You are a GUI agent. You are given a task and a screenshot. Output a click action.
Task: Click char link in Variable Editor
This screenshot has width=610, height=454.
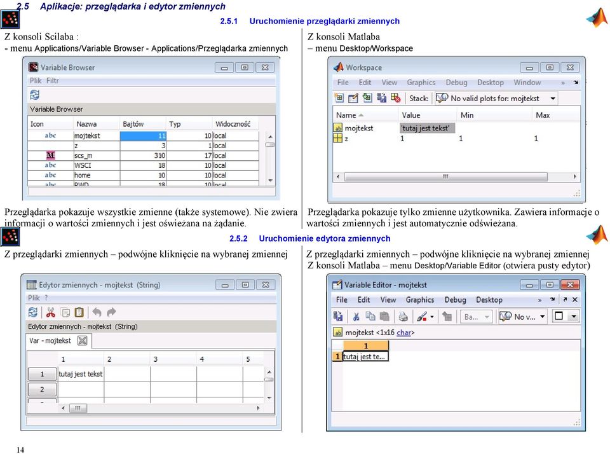(x=403, y=333)
